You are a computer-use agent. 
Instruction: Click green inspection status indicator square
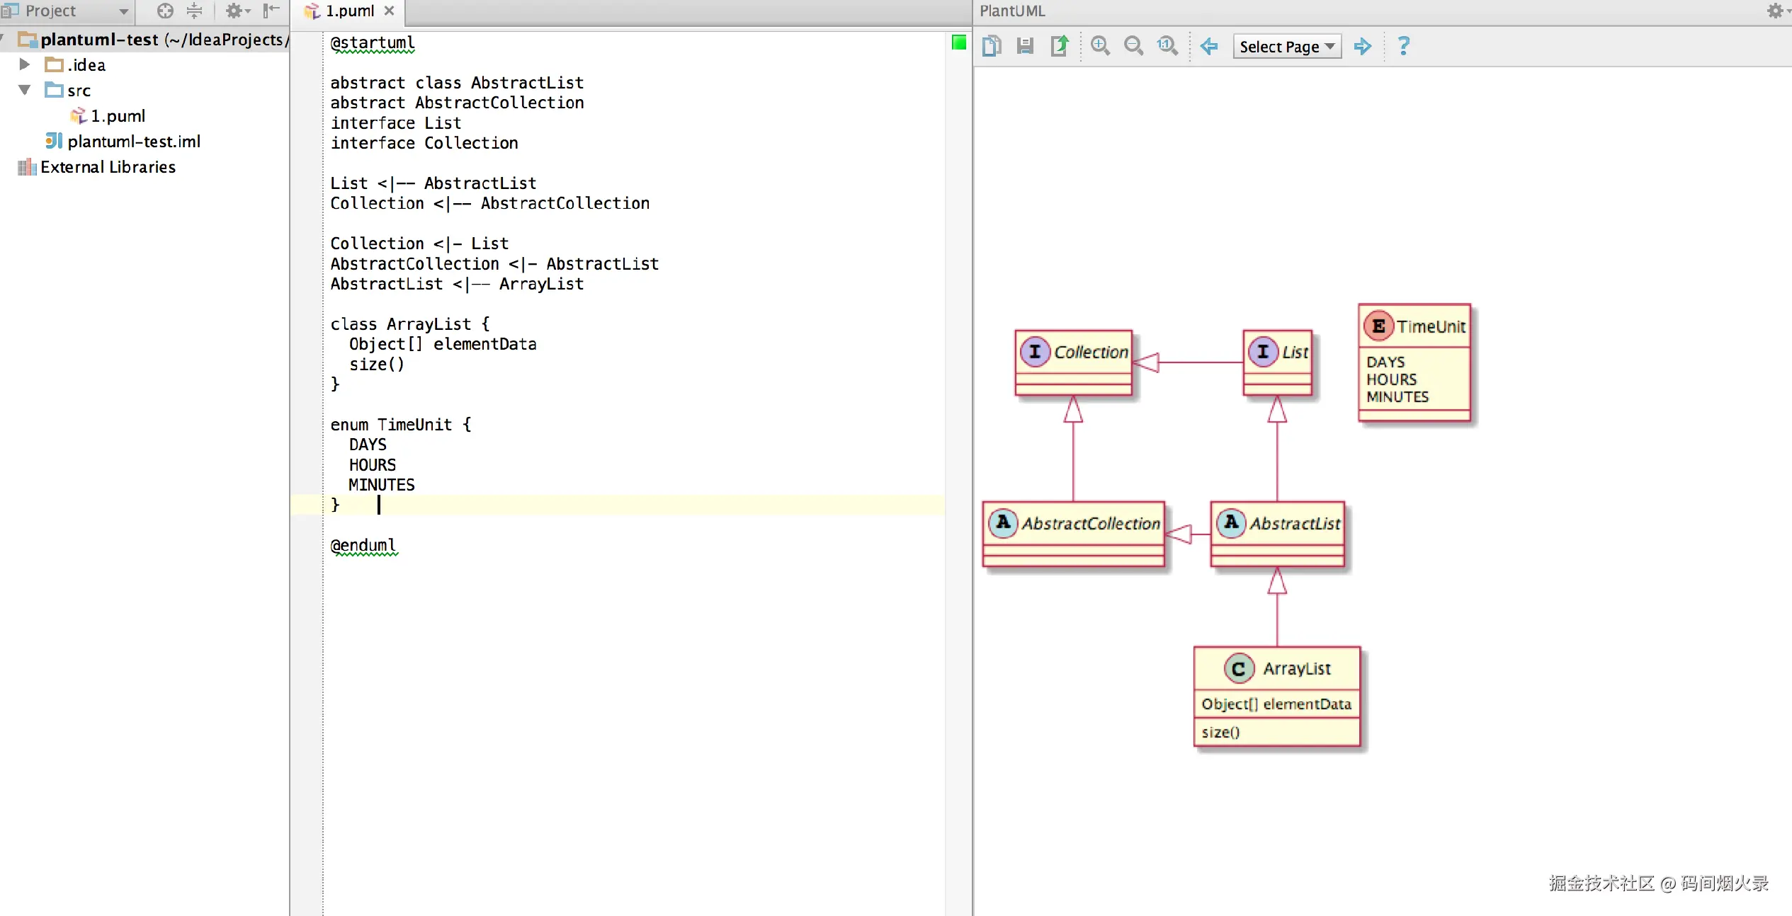pos(958,43)
